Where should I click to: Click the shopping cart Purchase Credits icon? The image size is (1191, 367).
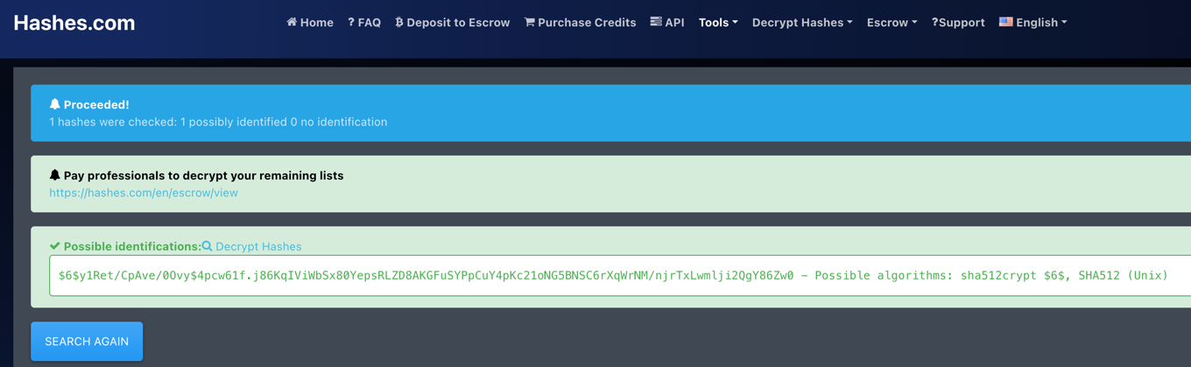(529, 22)
